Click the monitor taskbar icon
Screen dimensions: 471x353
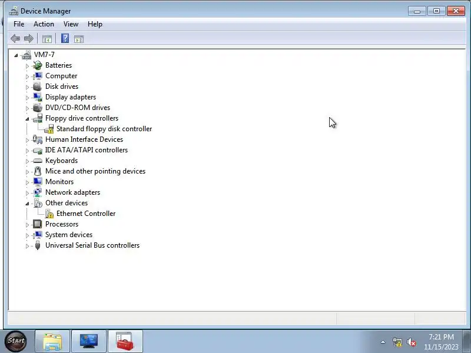89,341
